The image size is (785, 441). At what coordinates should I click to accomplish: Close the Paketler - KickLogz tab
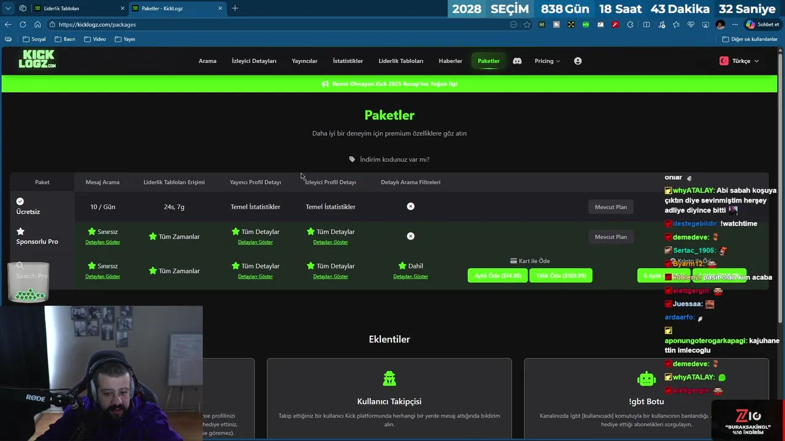220,8
